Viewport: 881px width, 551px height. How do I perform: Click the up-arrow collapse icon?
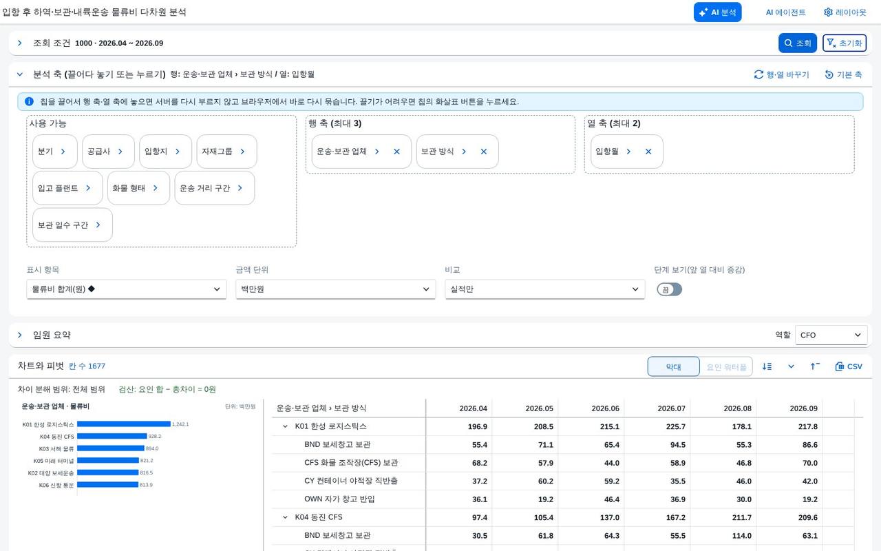click(815, 366)
